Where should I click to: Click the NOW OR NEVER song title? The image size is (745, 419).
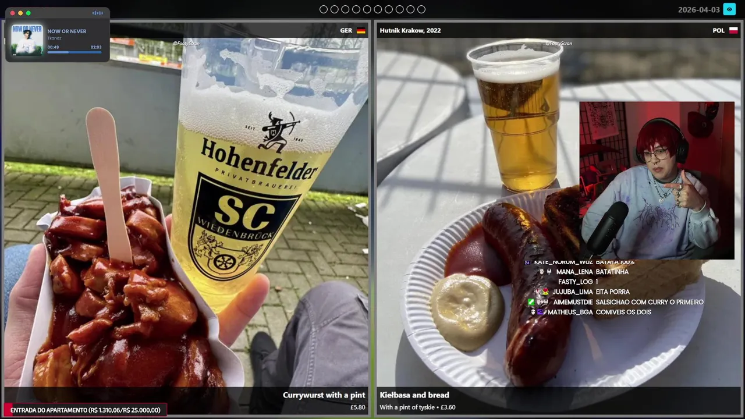coord(67,31)
